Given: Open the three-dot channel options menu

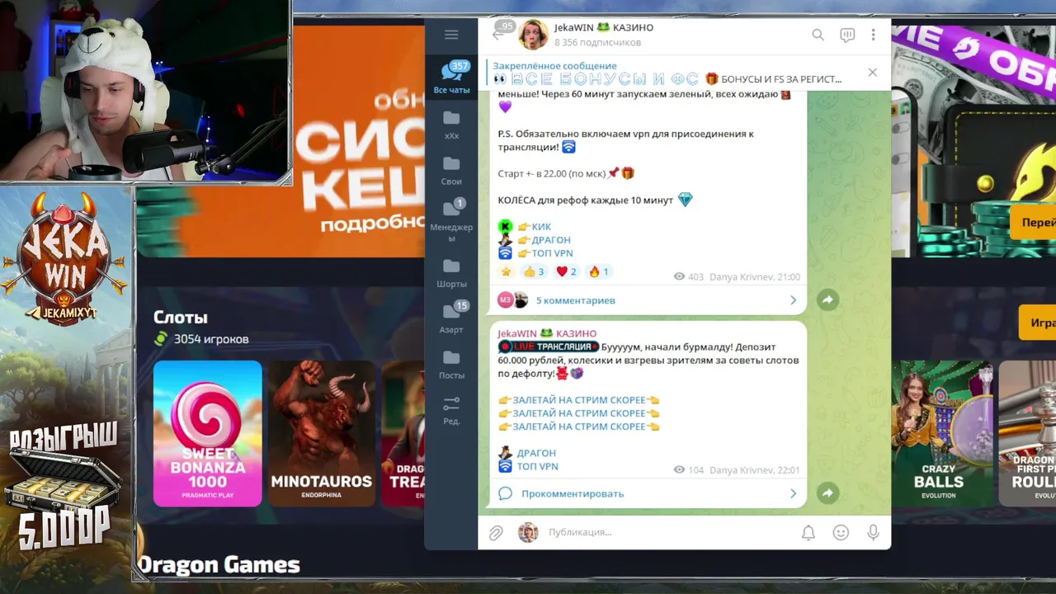Looking at the screenshot, I should coord(873,35).
